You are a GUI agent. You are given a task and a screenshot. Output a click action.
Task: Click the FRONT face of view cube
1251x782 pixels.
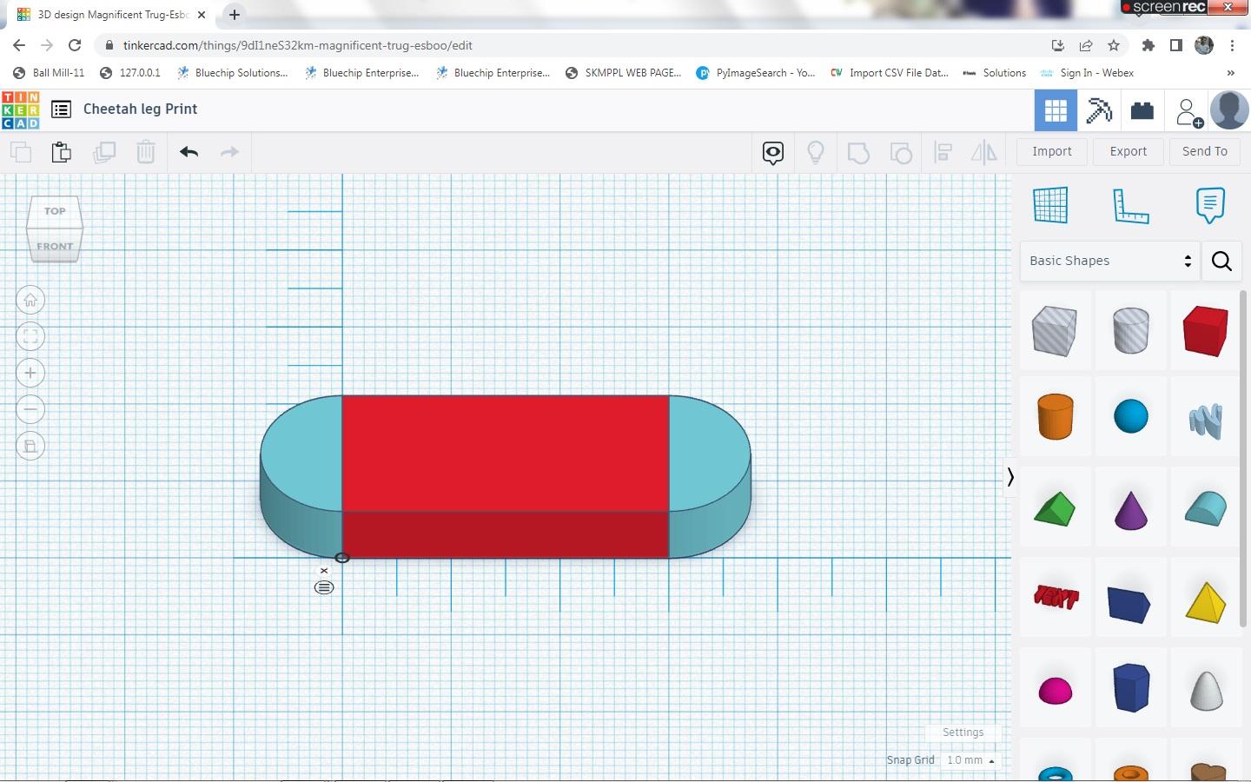point(55,246)
